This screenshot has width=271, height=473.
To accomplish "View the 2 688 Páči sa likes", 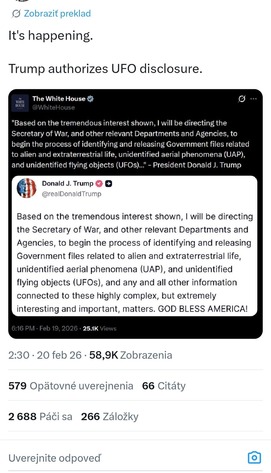I will [x=40, y=417].
